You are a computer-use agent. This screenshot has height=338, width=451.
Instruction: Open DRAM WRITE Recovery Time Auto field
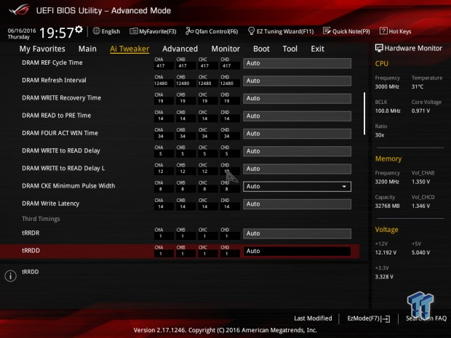coord(297,98)
